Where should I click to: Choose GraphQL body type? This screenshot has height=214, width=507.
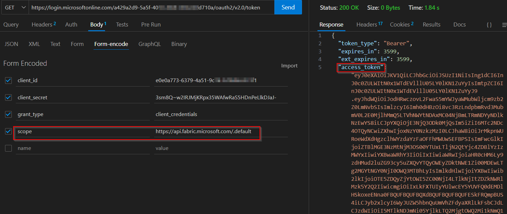coord(149,44)
